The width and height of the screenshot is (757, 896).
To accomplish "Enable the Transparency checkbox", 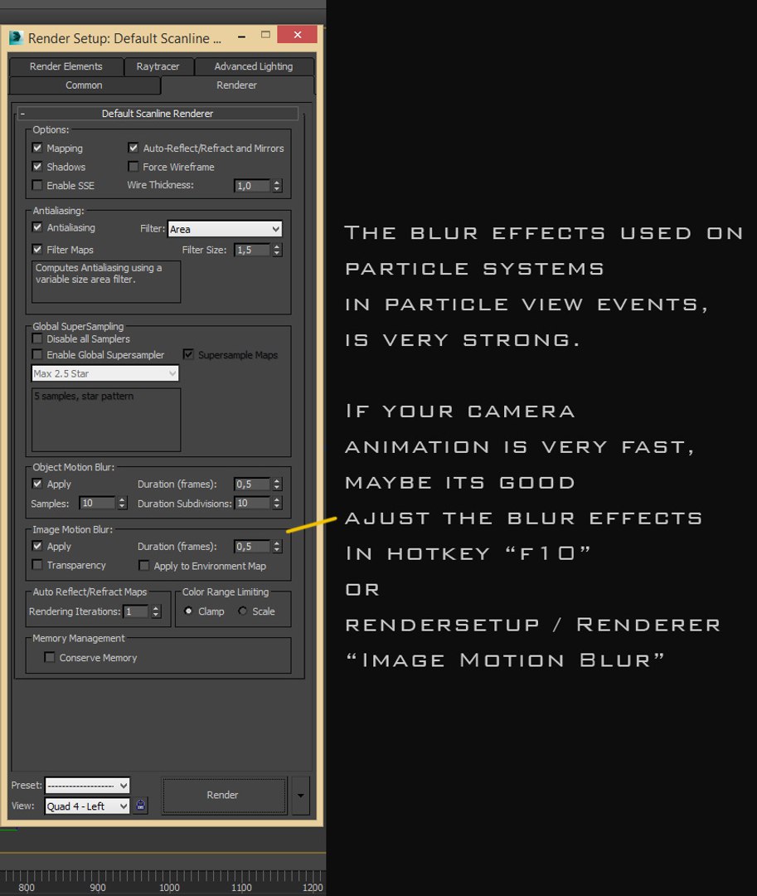I will pyautogui.click(x=37, y=565).
